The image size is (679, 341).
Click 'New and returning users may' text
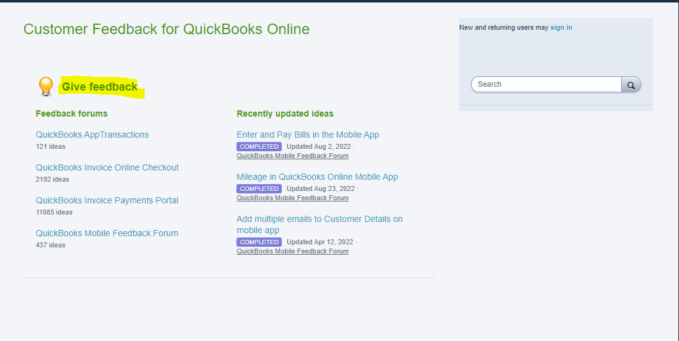pos(503,27)
